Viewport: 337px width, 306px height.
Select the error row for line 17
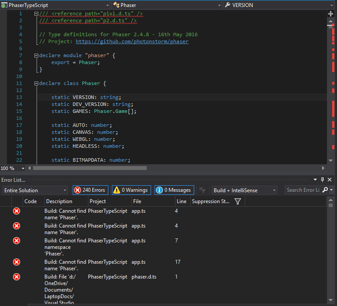tap(163, 265)
